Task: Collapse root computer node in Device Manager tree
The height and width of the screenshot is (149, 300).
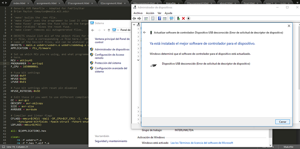Action: coord(134,24)
